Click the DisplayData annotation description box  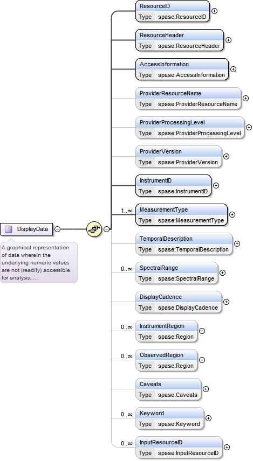pos(39,263)
